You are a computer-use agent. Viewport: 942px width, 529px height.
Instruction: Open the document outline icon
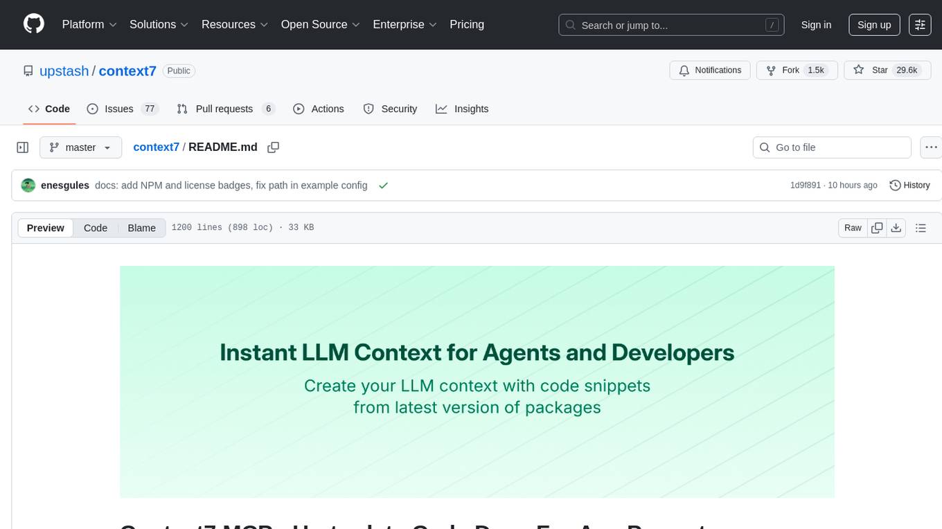pyautogui.click(x=921, y=228)
